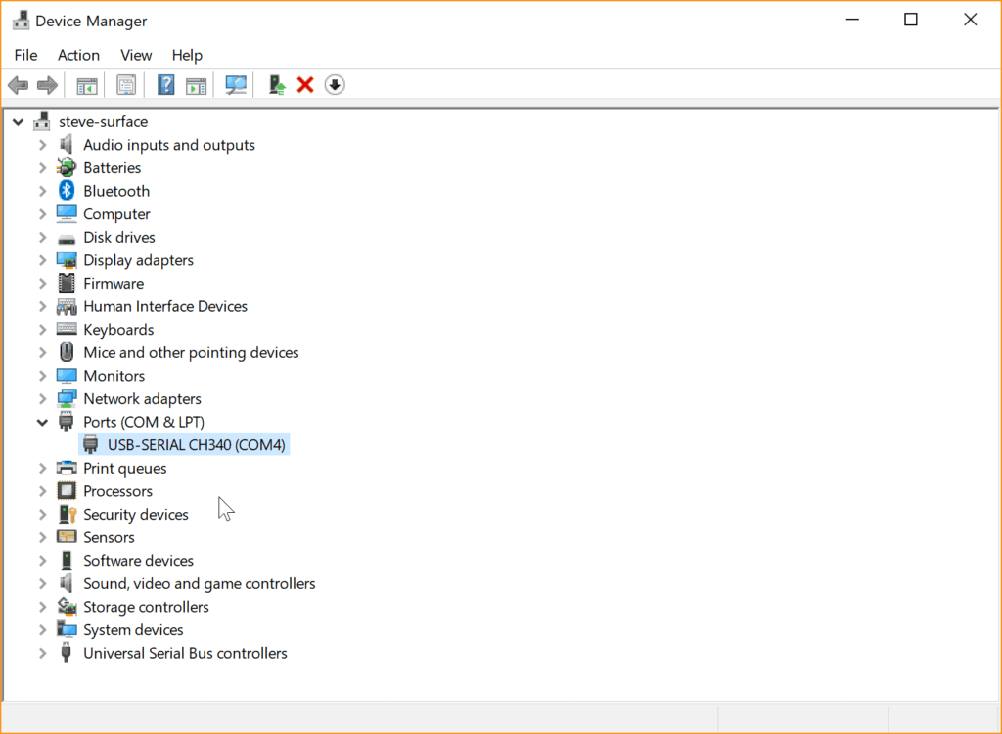
Task: Click the Mice and pointing devices icon
Action: (67, 352)
